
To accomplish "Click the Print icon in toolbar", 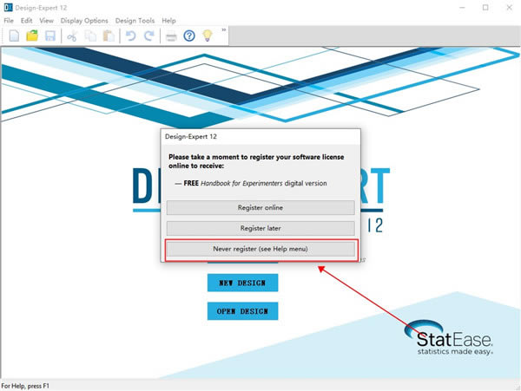I will [x=171, y=36].
